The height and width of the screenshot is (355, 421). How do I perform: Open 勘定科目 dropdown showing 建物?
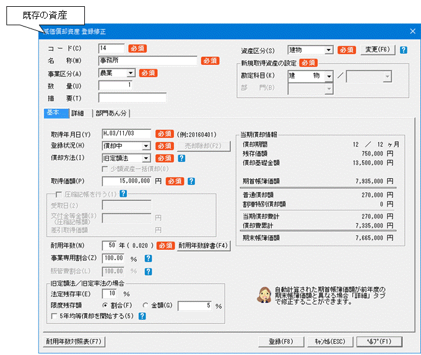click(329, 77)
